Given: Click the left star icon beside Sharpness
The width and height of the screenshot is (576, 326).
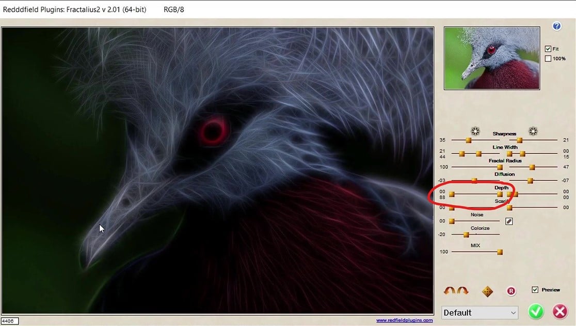Looking at the screenshot, I should (475, 131).
